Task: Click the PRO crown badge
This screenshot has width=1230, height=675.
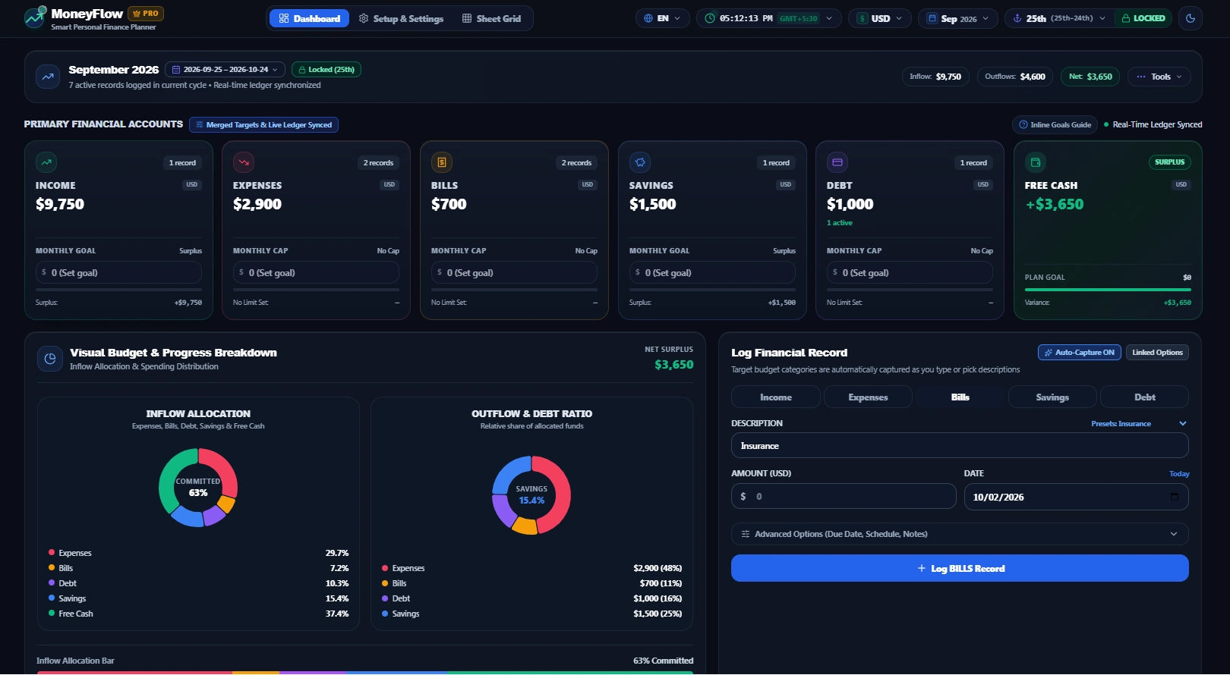Action: (146, 14)
